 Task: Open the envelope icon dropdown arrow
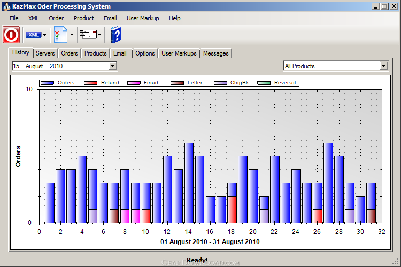(x=99, y=35)
